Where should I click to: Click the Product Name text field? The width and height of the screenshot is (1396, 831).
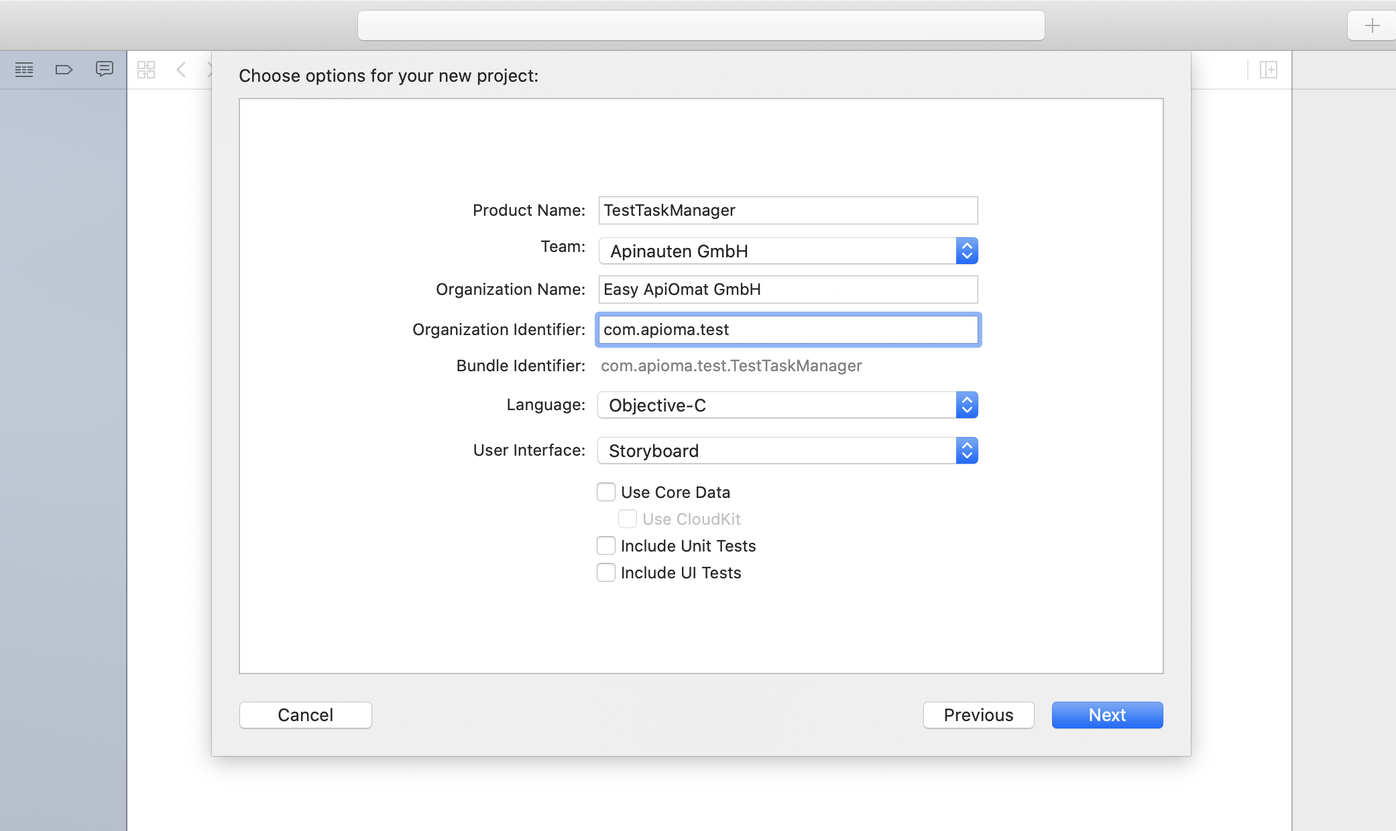coord(787,210)
